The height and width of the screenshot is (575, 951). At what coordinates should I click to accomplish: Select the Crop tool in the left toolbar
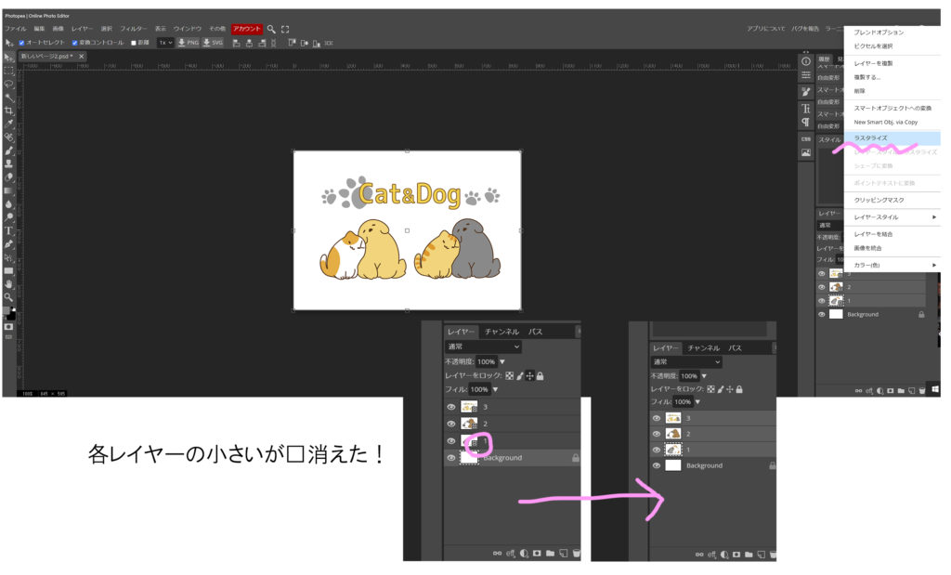click(x=8, y=110)
